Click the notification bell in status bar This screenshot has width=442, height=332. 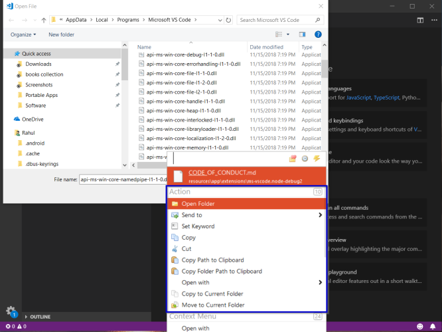[433, 327]
